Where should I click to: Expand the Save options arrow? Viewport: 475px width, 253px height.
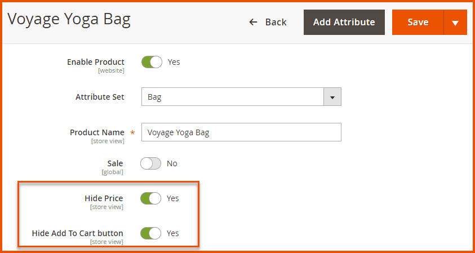coord(455,23)
